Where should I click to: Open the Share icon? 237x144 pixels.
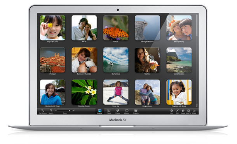[x=194, y=111]
